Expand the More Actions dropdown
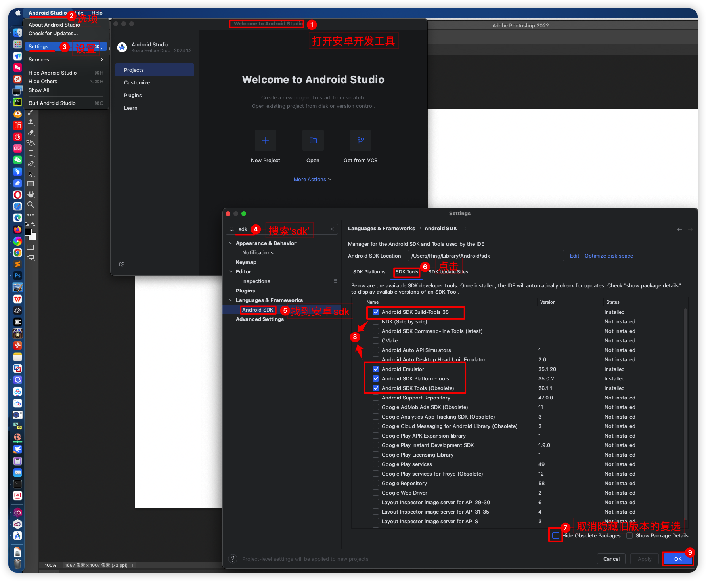This screenshot has width=706, height=581. 312,180
